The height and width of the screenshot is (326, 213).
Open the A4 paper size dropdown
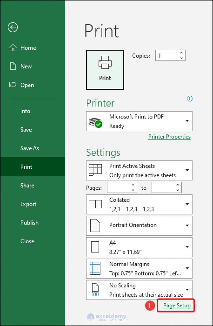(139, 247)
